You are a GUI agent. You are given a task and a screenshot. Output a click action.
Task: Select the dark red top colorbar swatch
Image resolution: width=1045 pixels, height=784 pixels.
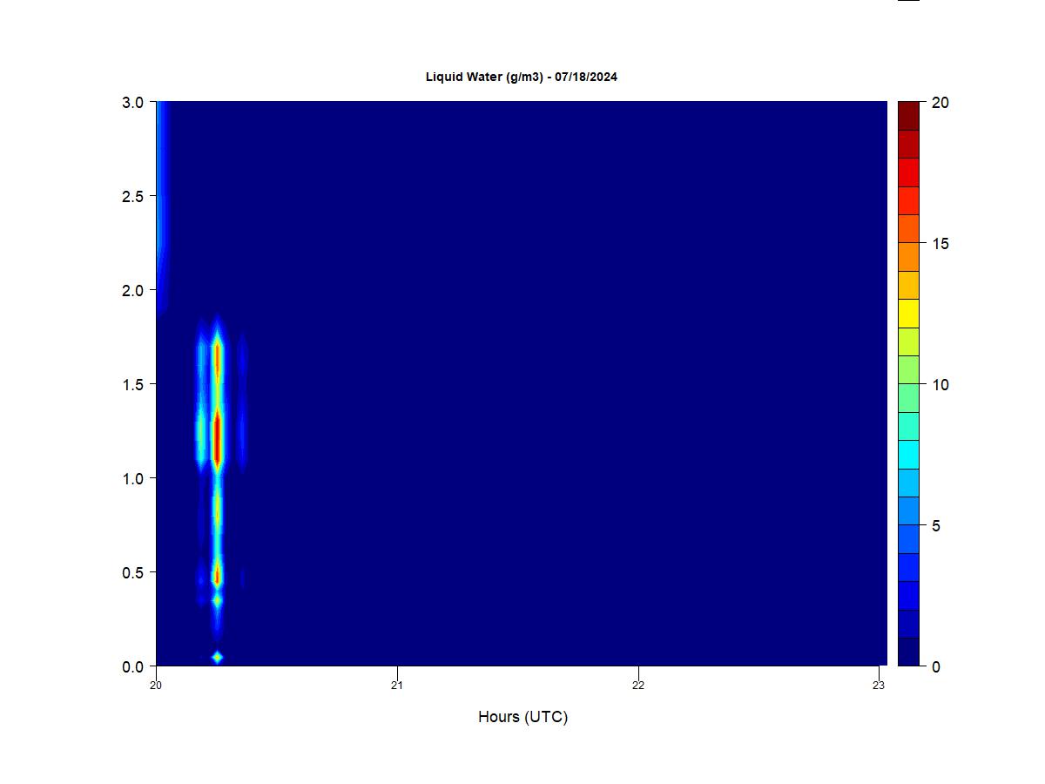coord(908,116)
